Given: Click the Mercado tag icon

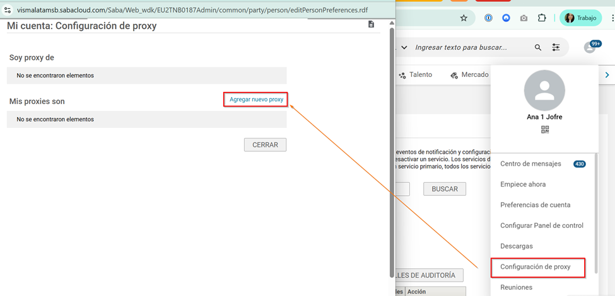Looking at the screenshot, I should click(x=454, y=75).
